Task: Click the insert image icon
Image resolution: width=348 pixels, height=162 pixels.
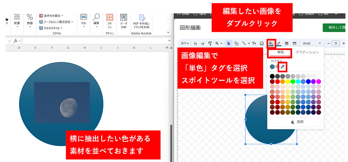Action: coord(262,44)
